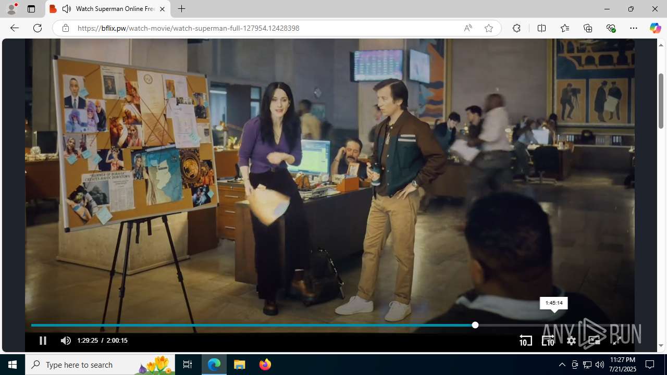This screenshot has width=667, height=375.
Task: Launch Firefox from taskbar
Action: pyautogui.click(x=265, y=365)
